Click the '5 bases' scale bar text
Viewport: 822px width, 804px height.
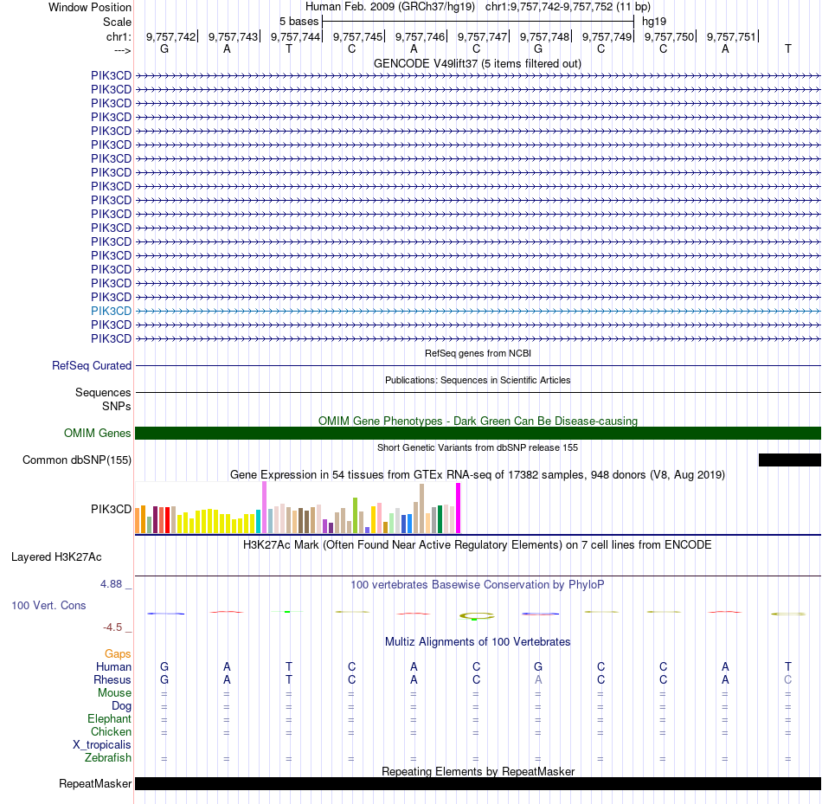[x=299, y=22]
